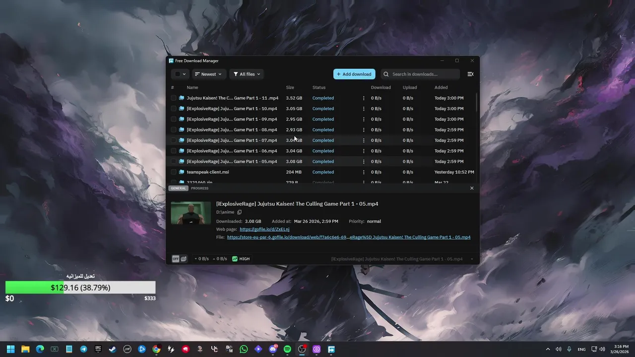Click Completed status of Part 1 - 08.mp4
Screen dimensions: 635x357
point(323,130)
